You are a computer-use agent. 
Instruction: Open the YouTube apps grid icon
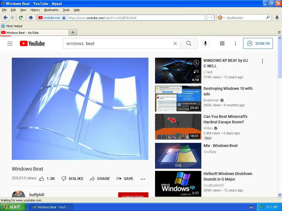point(222,43)
